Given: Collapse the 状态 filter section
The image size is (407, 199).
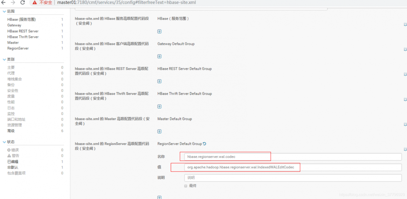Looking at the screenshot, I should 8,142.
